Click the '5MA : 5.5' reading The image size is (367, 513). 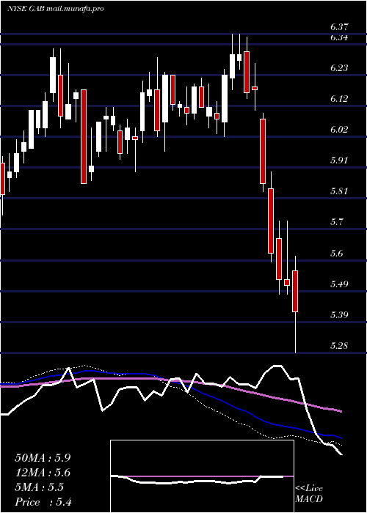point(40,487)
